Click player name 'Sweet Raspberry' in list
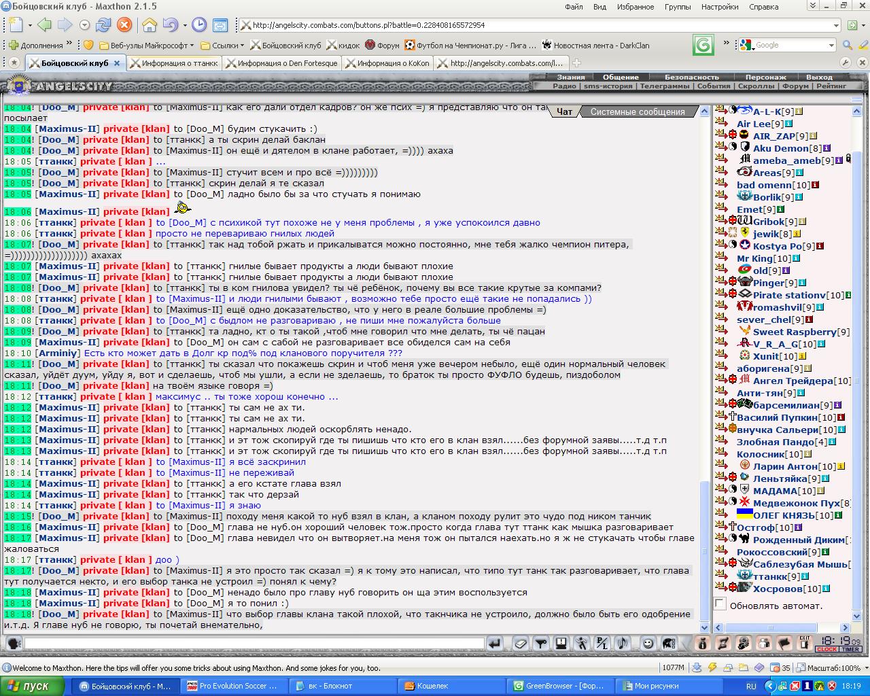 click(x=795, y=332)
